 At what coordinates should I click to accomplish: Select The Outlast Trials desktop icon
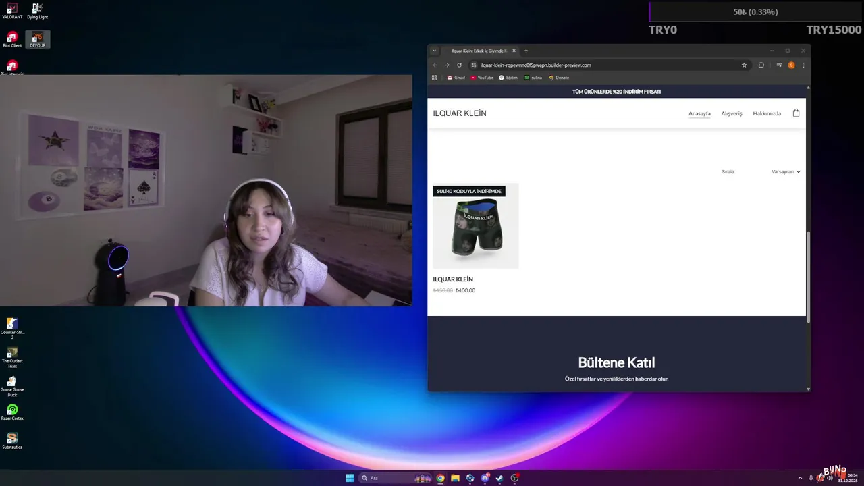tap(12, 357)
